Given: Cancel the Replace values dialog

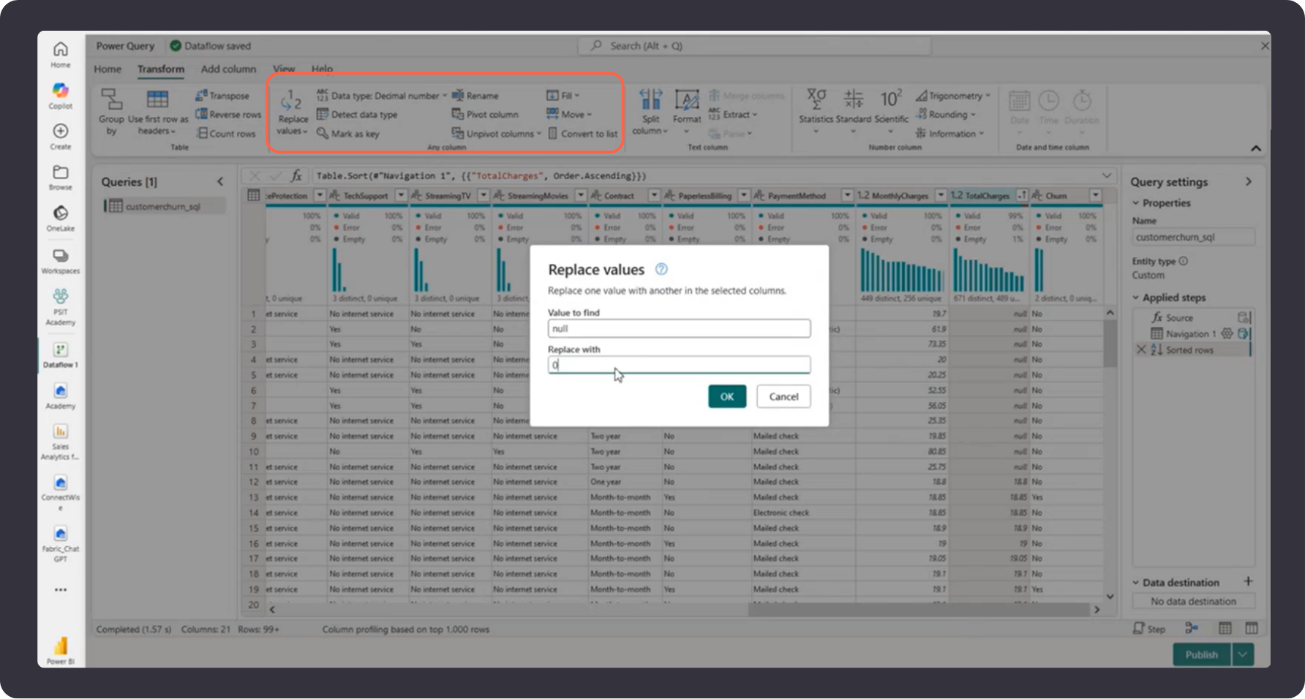Looking at the screenshot, I should (x=783, y=396).
